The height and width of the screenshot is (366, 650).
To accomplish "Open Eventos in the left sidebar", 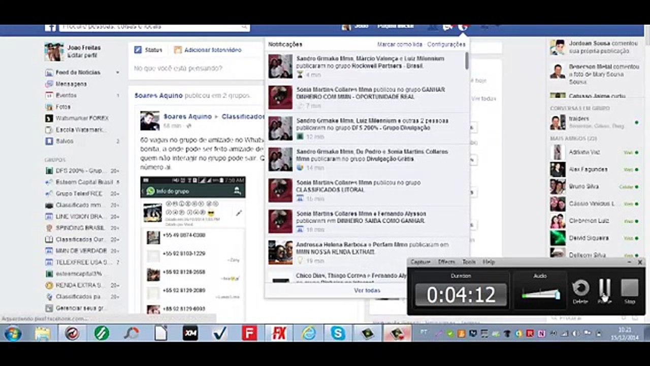I will [66, 95].
